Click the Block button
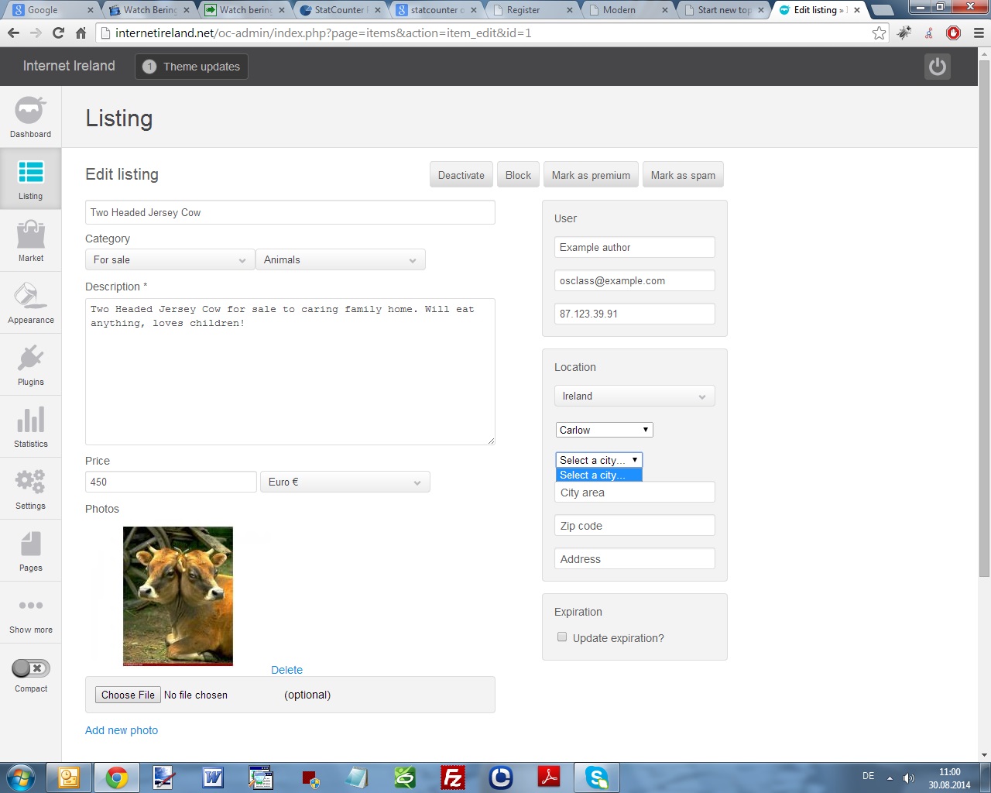 518,175
